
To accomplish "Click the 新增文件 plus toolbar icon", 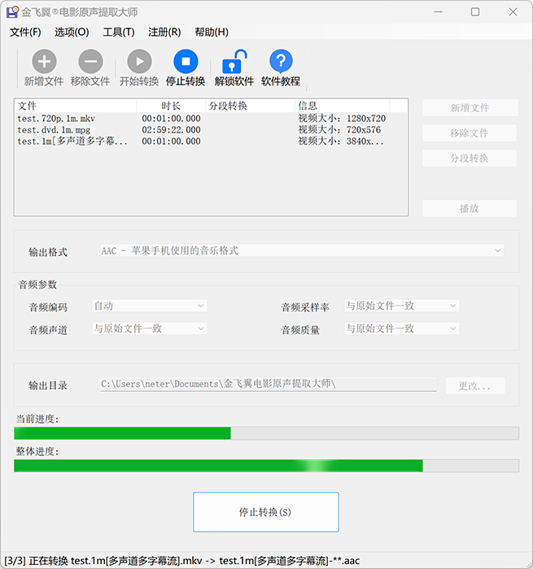I will (x=44, y=62).
